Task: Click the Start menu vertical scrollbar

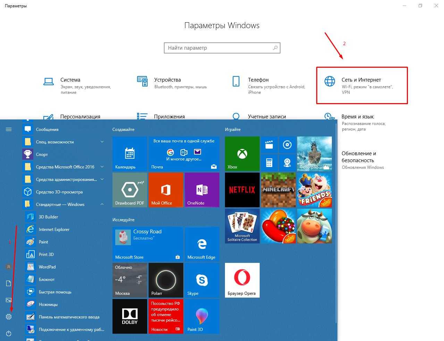Action: [335, 222]
